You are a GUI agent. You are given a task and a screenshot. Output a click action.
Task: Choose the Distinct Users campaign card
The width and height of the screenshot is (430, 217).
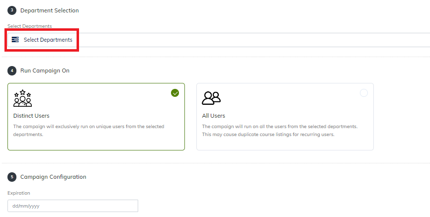click(x=96, y=117)
